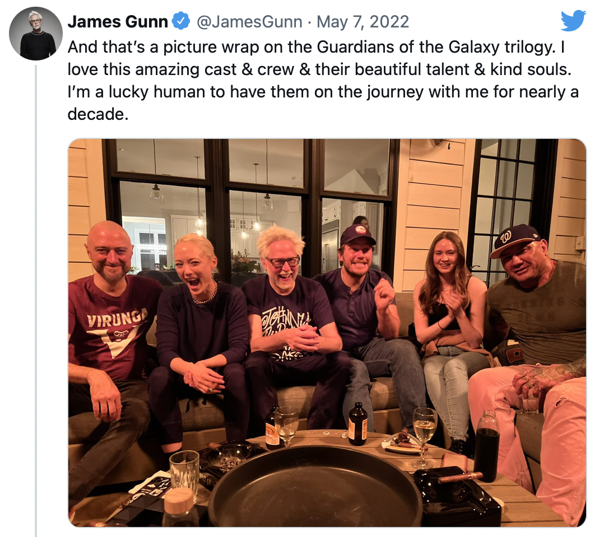Screen dimensions: 604x541
Task: Click the Twitter bird logo
Action: click(x=573, y=21)
